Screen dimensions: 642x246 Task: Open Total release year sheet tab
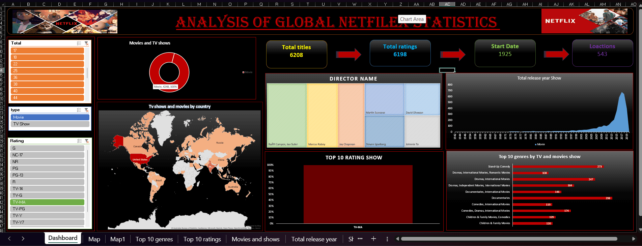(314, 239)
